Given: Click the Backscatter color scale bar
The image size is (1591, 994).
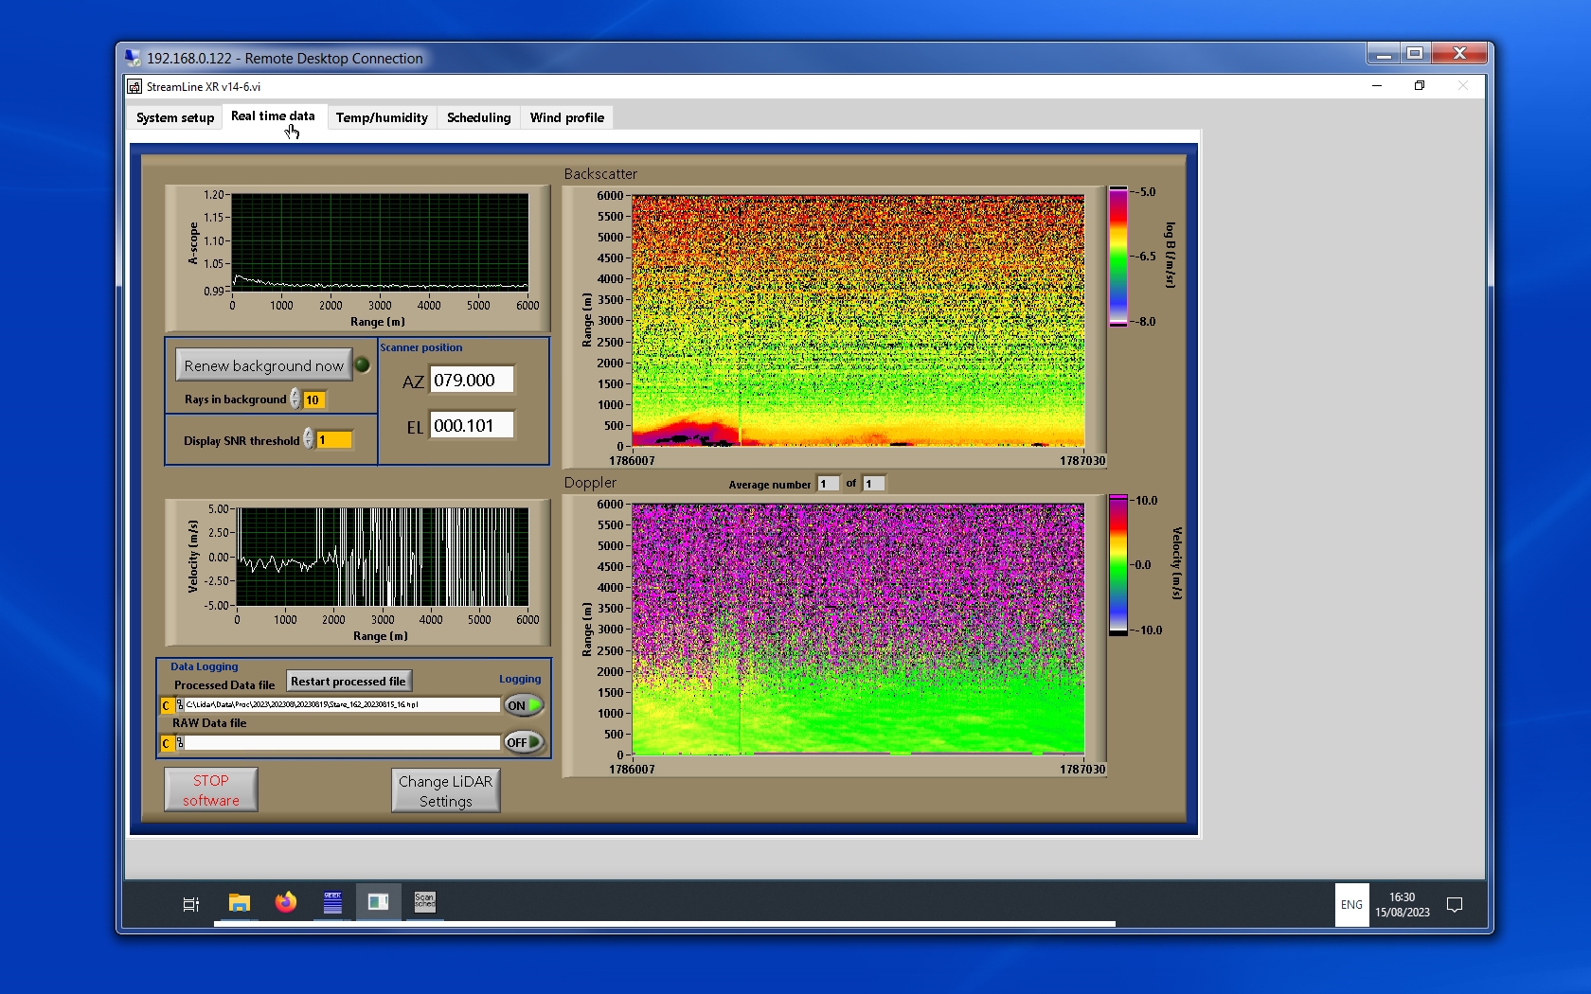Looking at the screenshot, I should 1118,257.
